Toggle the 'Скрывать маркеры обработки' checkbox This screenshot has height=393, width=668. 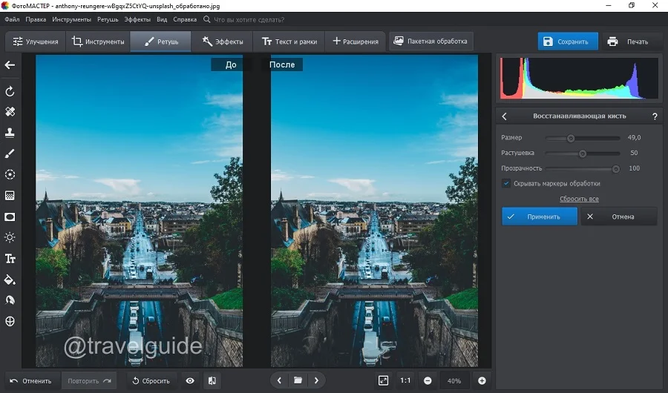point(506,183)
